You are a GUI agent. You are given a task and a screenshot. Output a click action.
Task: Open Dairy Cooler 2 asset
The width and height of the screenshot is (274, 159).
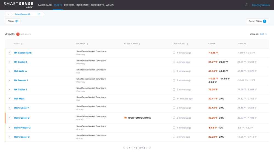pos(22,137)
